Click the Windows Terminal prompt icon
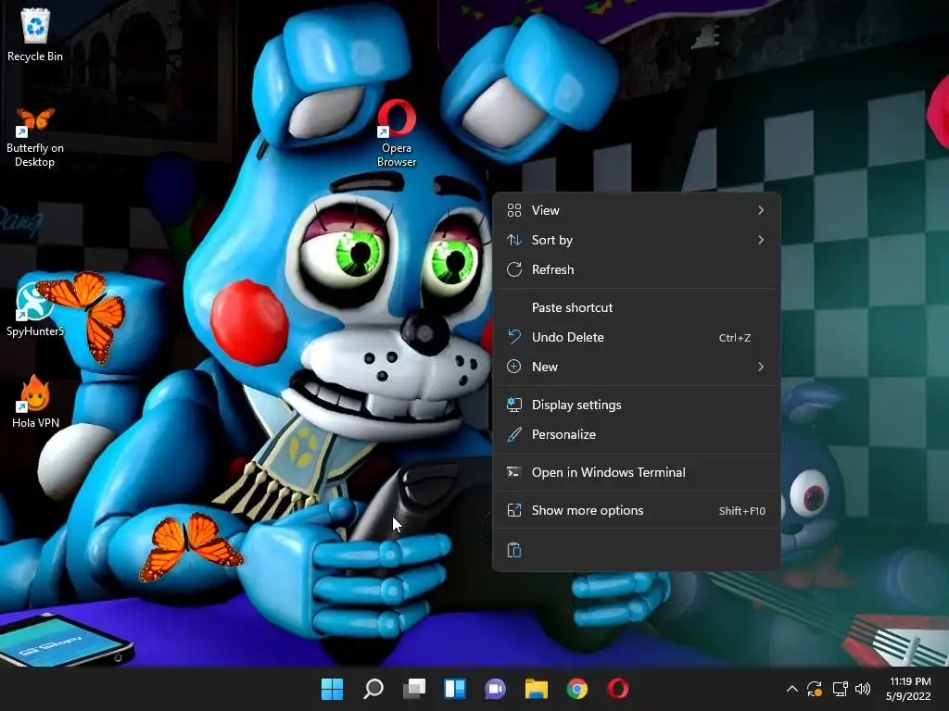 pos(513,472)
